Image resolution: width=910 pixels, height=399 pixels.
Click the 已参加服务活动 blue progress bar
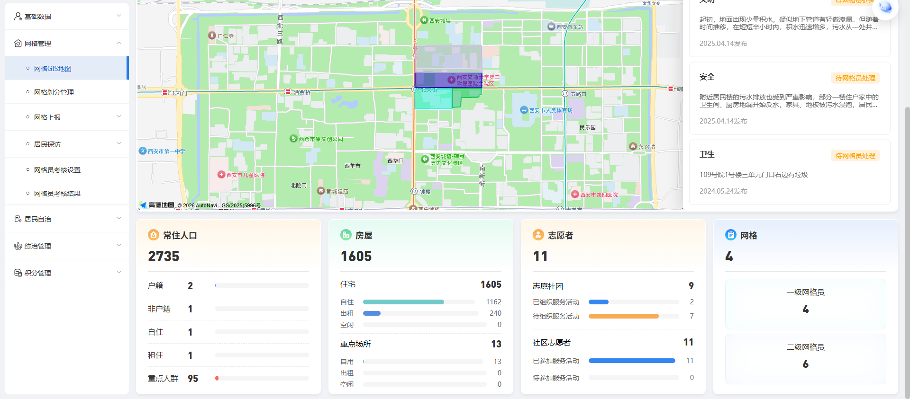(633, 361)
